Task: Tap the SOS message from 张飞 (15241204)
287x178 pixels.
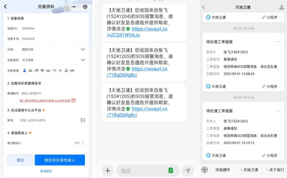Action: pyautogui.click(x=144, y=22)
